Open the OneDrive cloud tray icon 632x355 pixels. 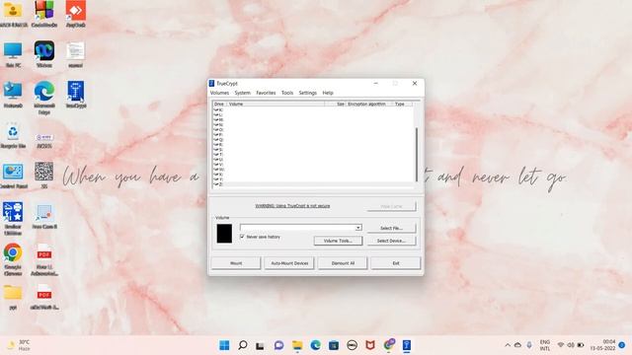click(517, 345)
